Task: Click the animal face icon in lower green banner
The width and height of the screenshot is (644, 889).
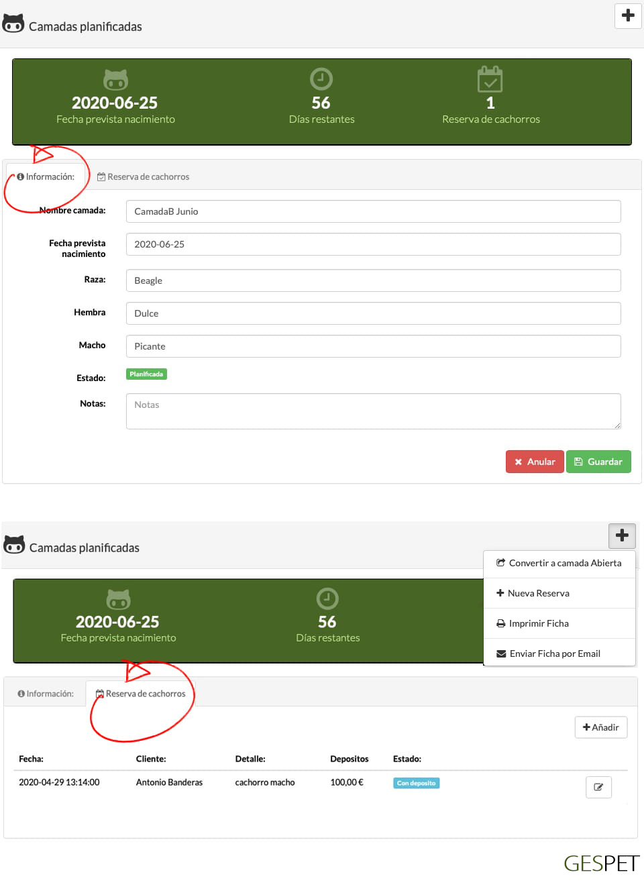Action: [119, 599]
